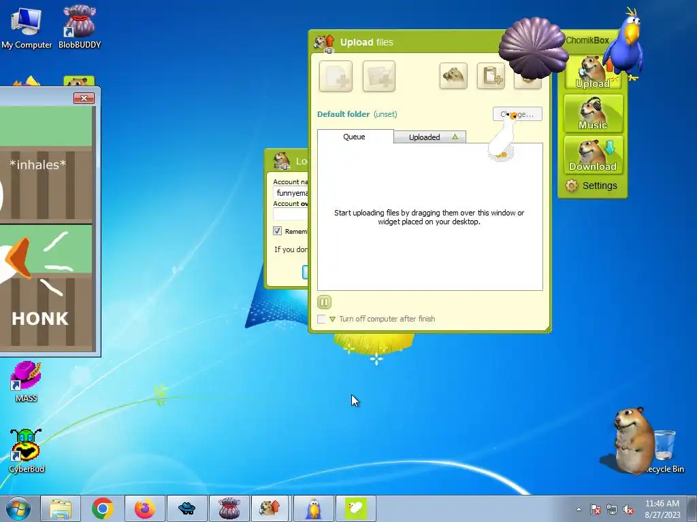The image size is (697, 522).
Task: Click the paste from clipboard toolbar icon
Action: 491,76
